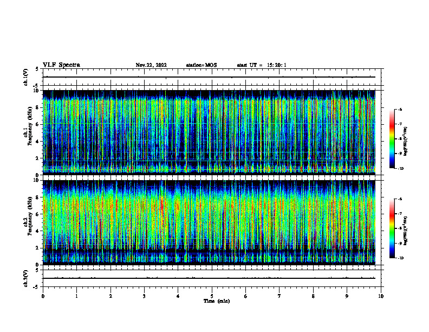Screen dimensions: 429x332
Task: Click ch.2 frequency axis "8" kHz tick label
Action: pos(38,197)
